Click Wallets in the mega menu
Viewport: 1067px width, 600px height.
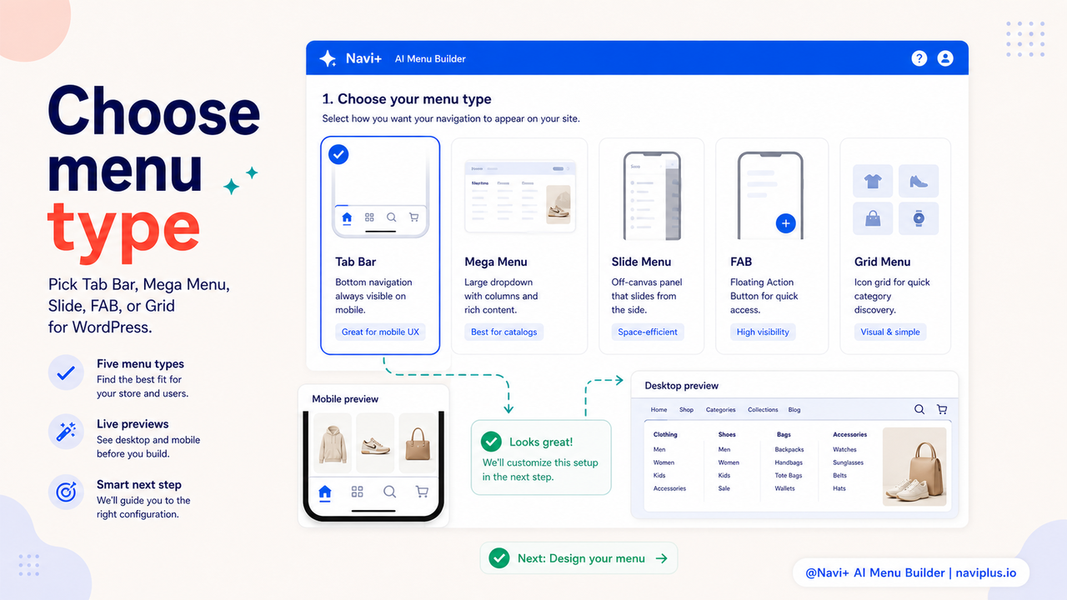click(784, 488)
